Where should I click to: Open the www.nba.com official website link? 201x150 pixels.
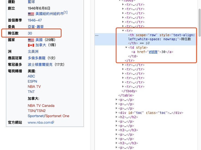[39, 123]
